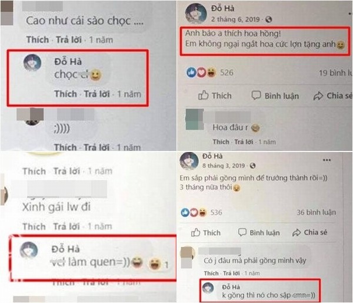Click the Bình luận speech-bubble icon under the 2 tháng 6 post
This screenshot has width=353, height=303.
[x=256, y=95]
